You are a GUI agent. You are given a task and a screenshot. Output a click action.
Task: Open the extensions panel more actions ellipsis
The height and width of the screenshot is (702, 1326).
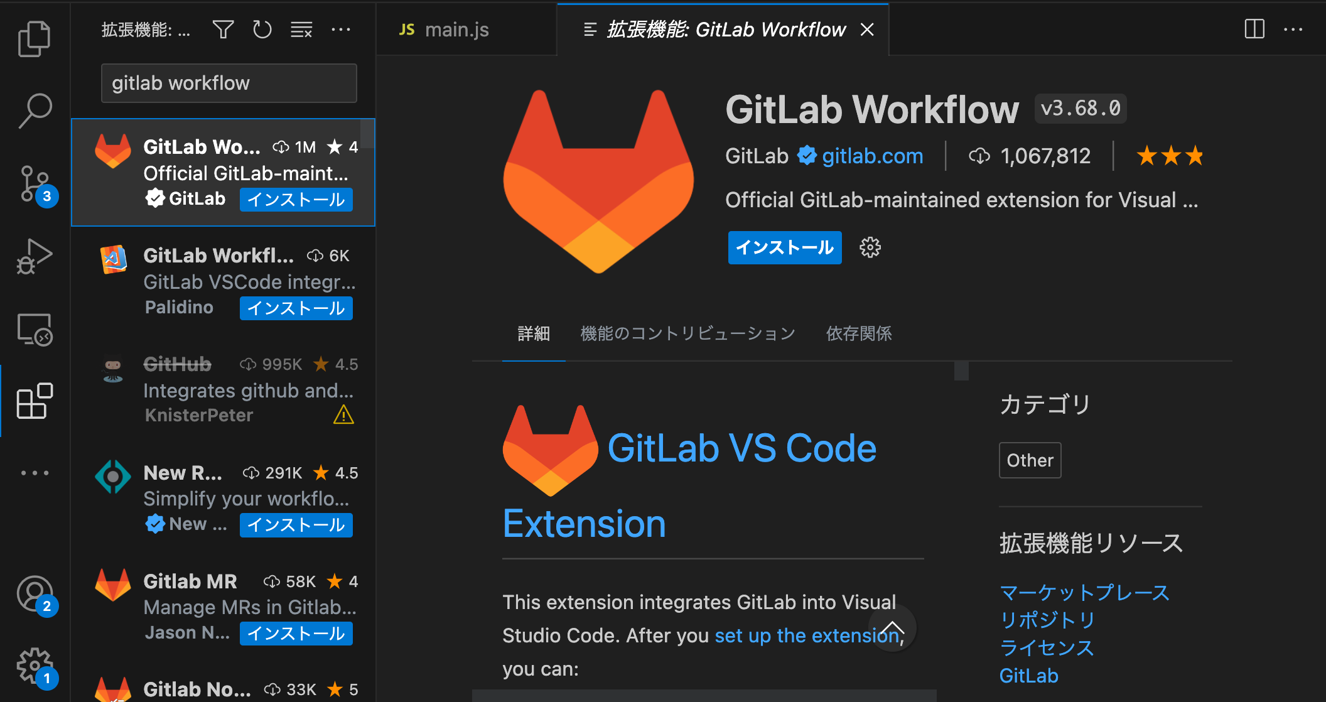341,30
